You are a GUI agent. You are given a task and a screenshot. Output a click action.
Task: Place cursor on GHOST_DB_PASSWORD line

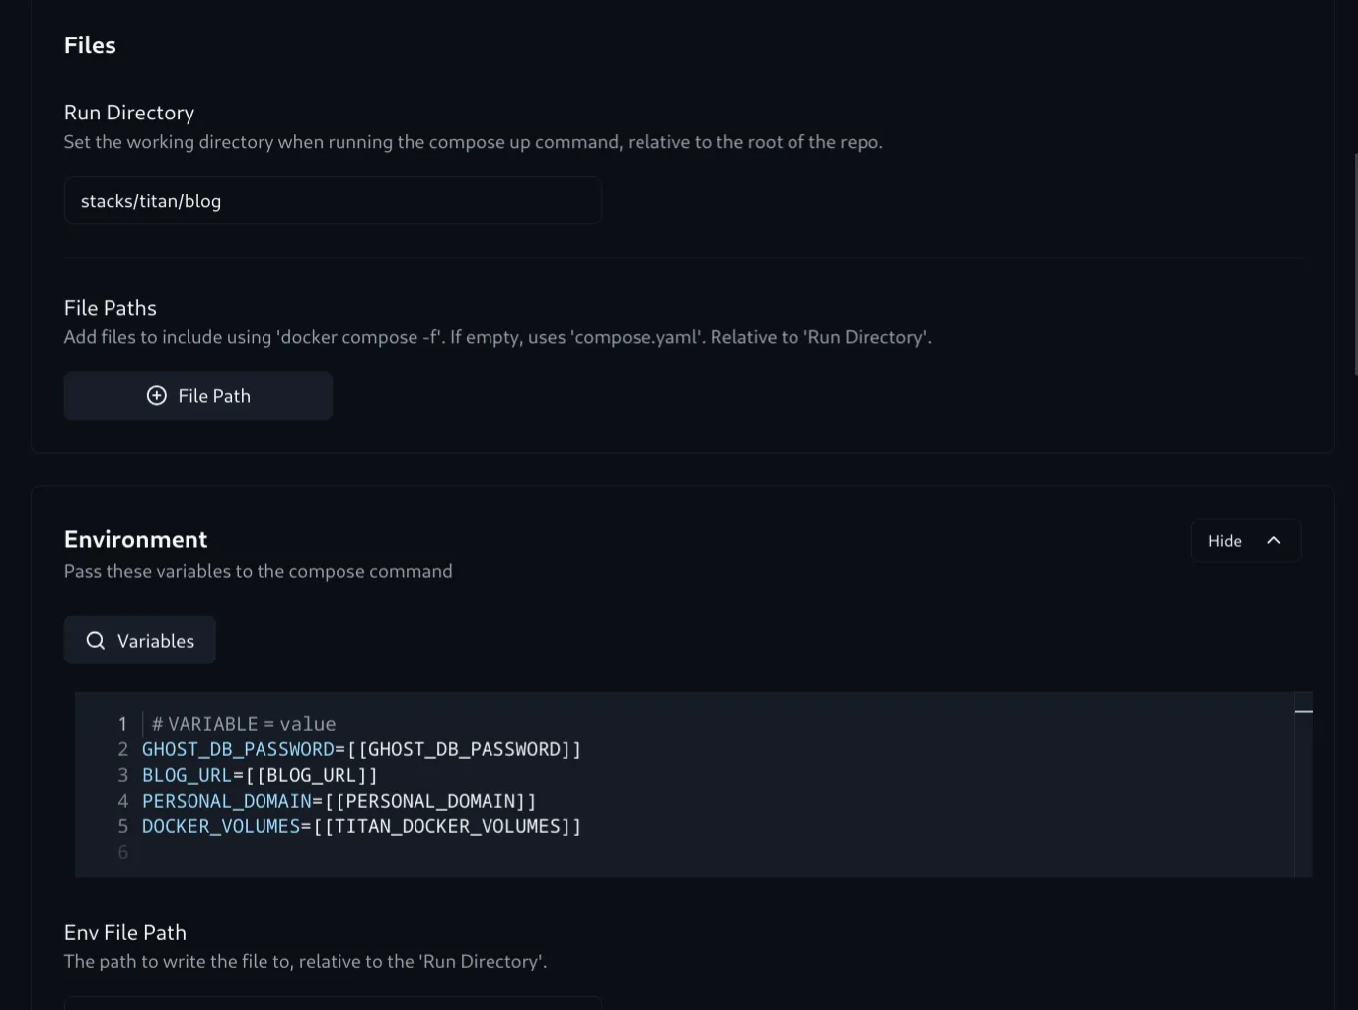tap(361, 749)
